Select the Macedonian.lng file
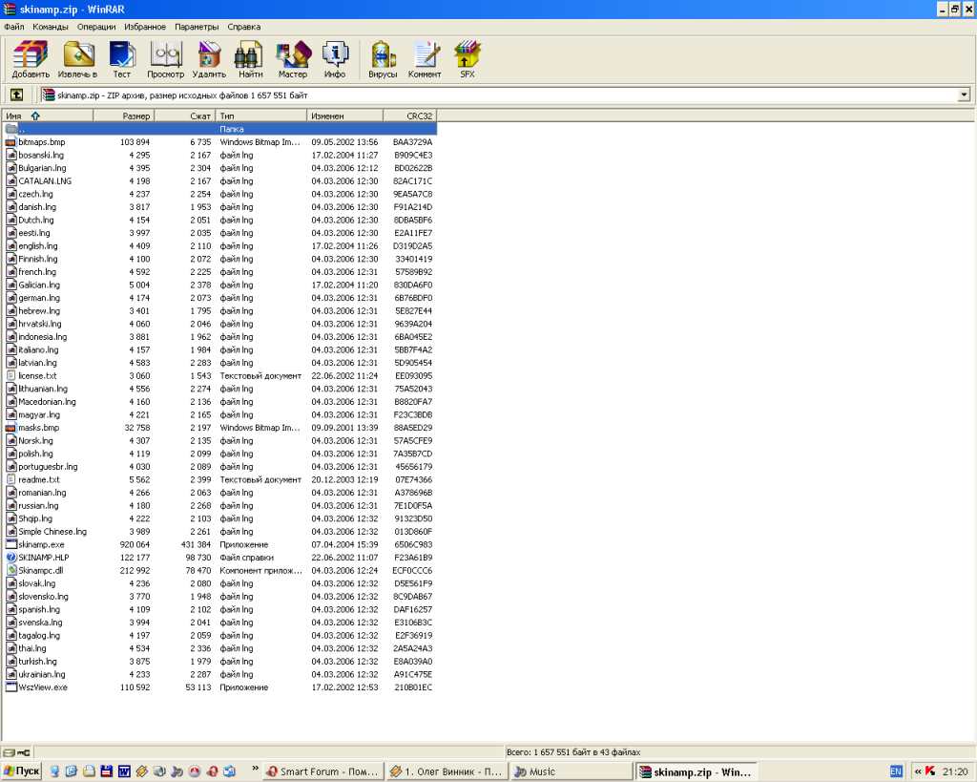977x782 pixels. tap(219, 402)
